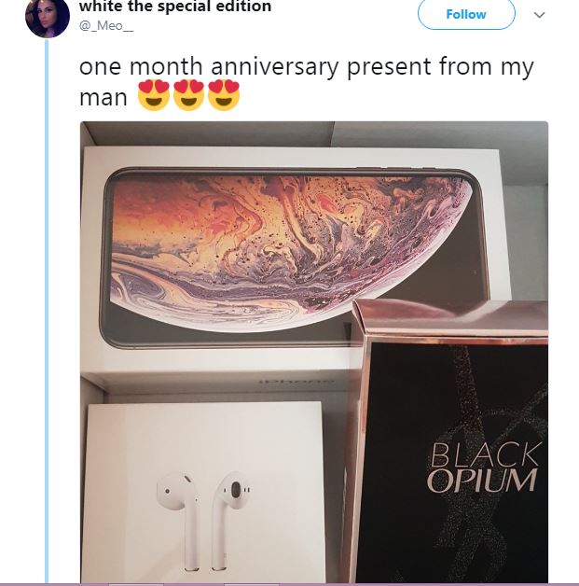Open the tweet text about anniversary present
579x586 pixels.
coord(306,81)
